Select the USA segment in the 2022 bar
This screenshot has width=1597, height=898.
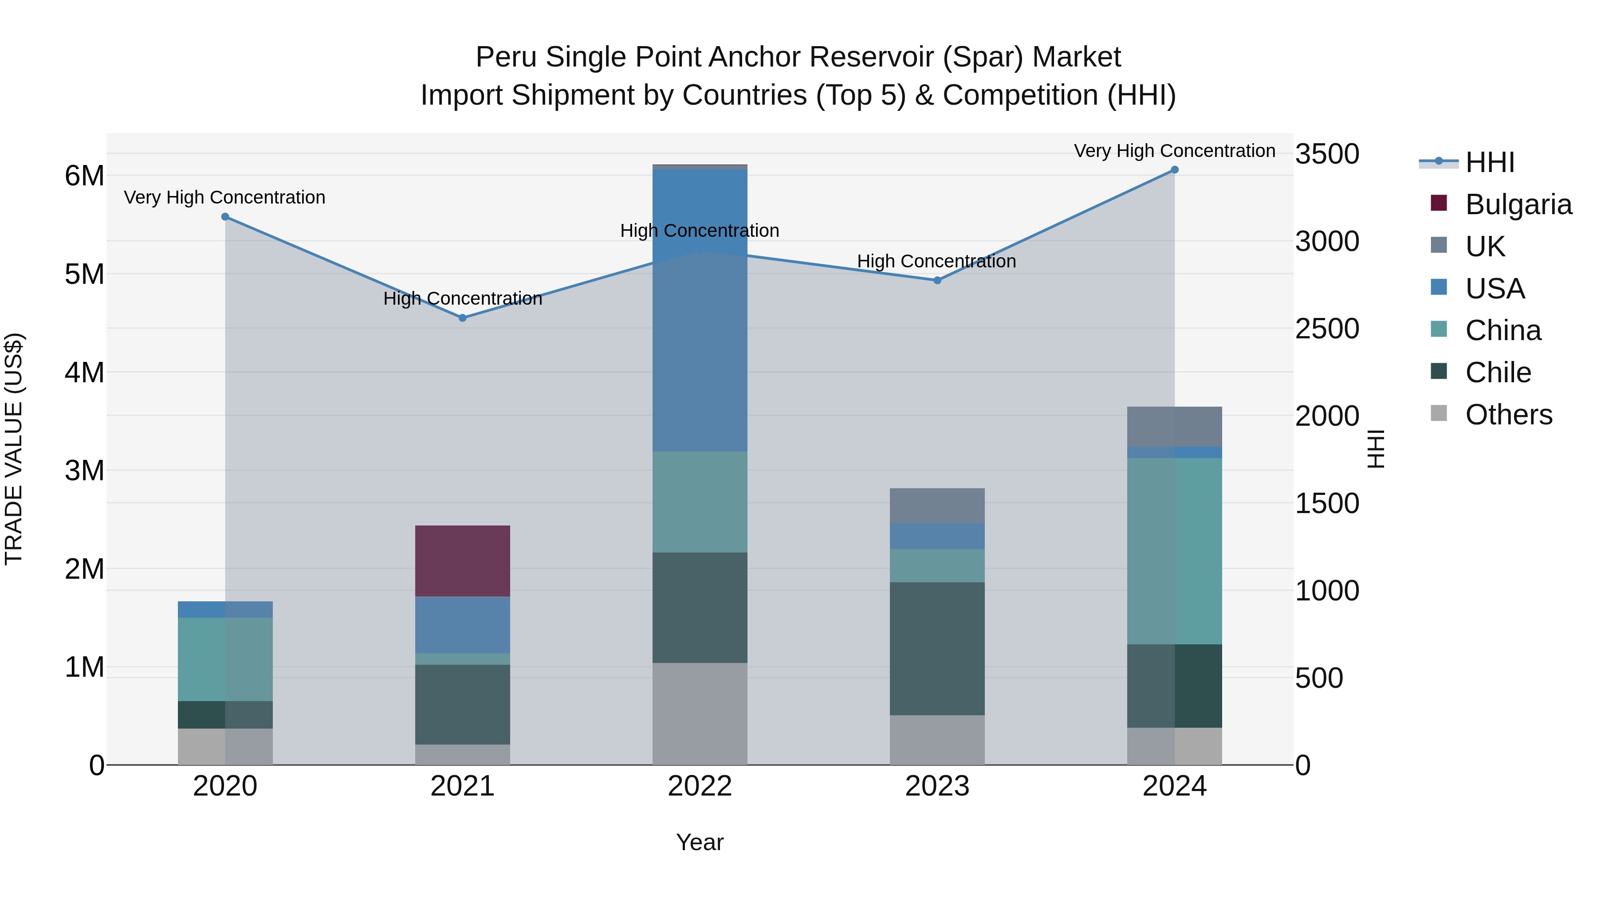click(x=700, y=310)
